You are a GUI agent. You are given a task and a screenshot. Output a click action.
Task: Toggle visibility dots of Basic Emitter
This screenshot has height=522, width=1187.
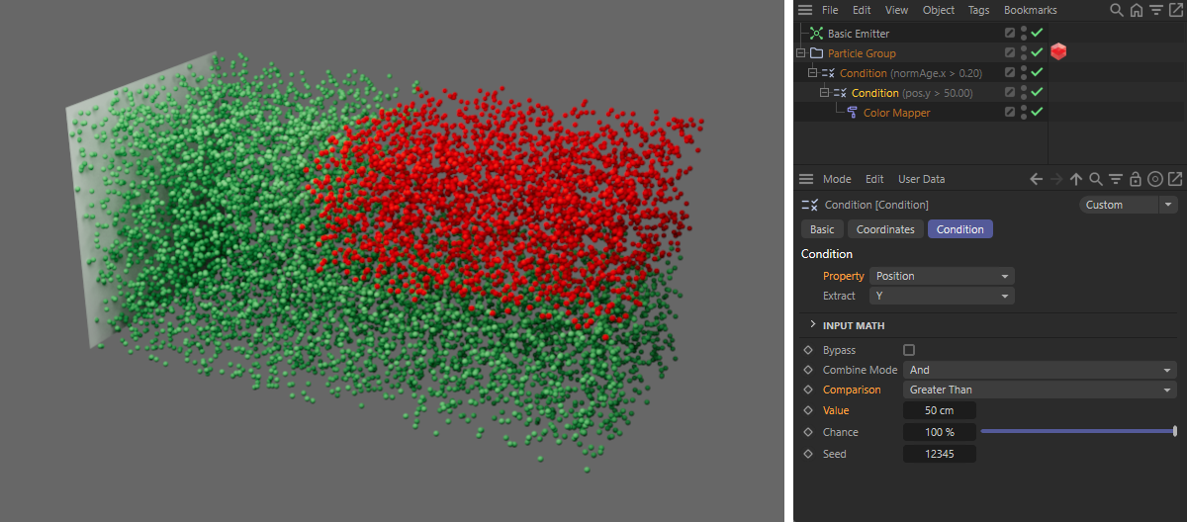pos(1024,34)
